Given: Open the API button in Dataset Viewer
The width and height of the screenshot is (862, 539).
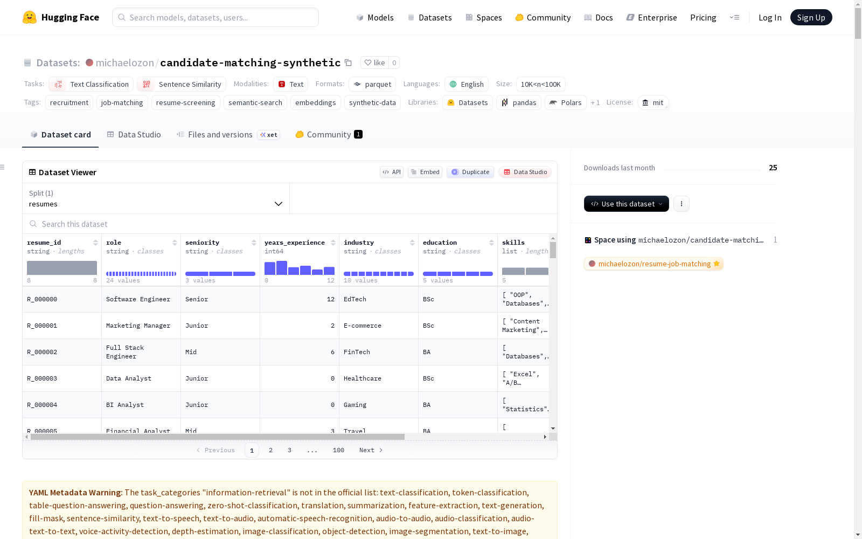Looking at the screenshot, I should 392,172.
